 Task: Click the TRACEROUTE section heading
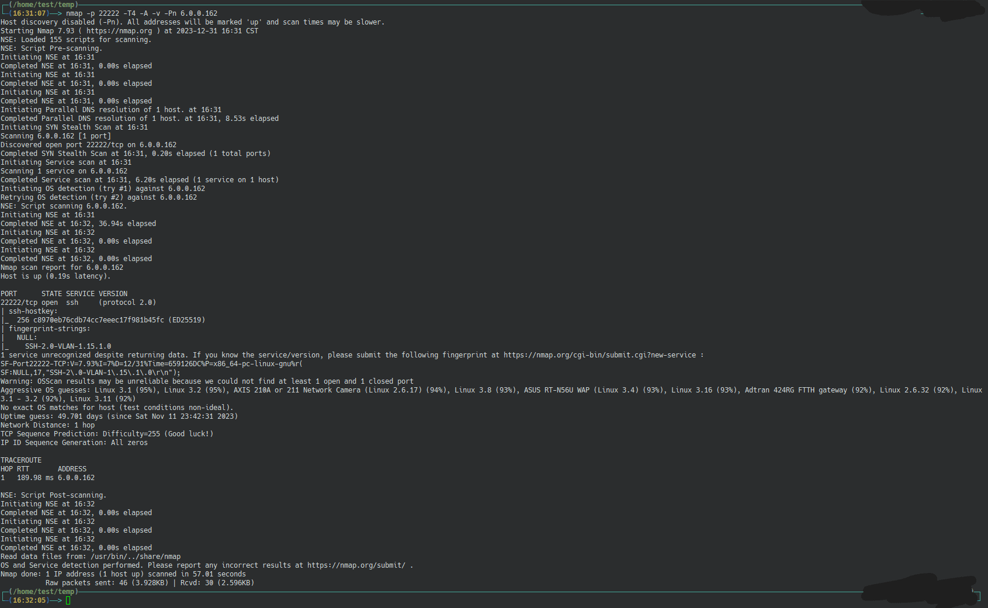click(21, 460)
